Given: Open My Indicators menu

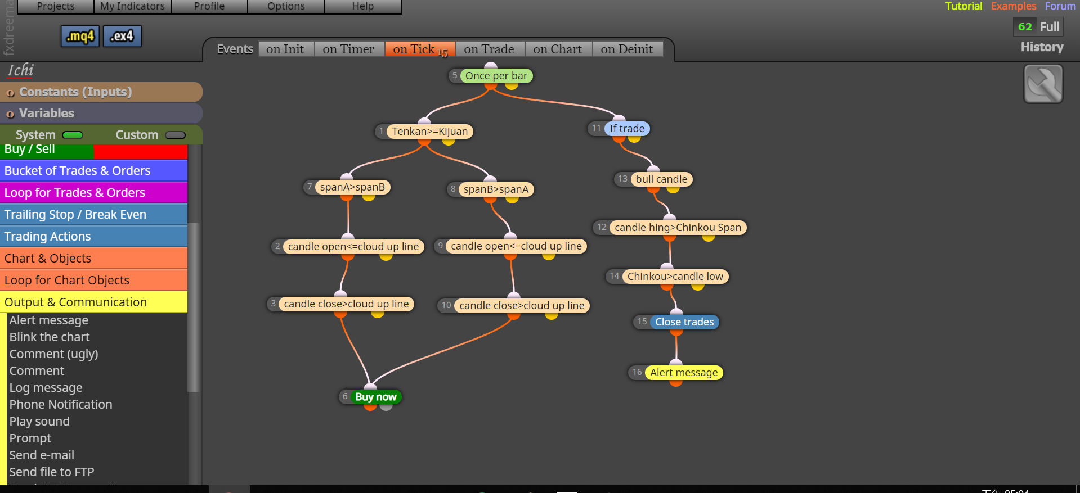Looking at the screenshot, I should [132, 6].
